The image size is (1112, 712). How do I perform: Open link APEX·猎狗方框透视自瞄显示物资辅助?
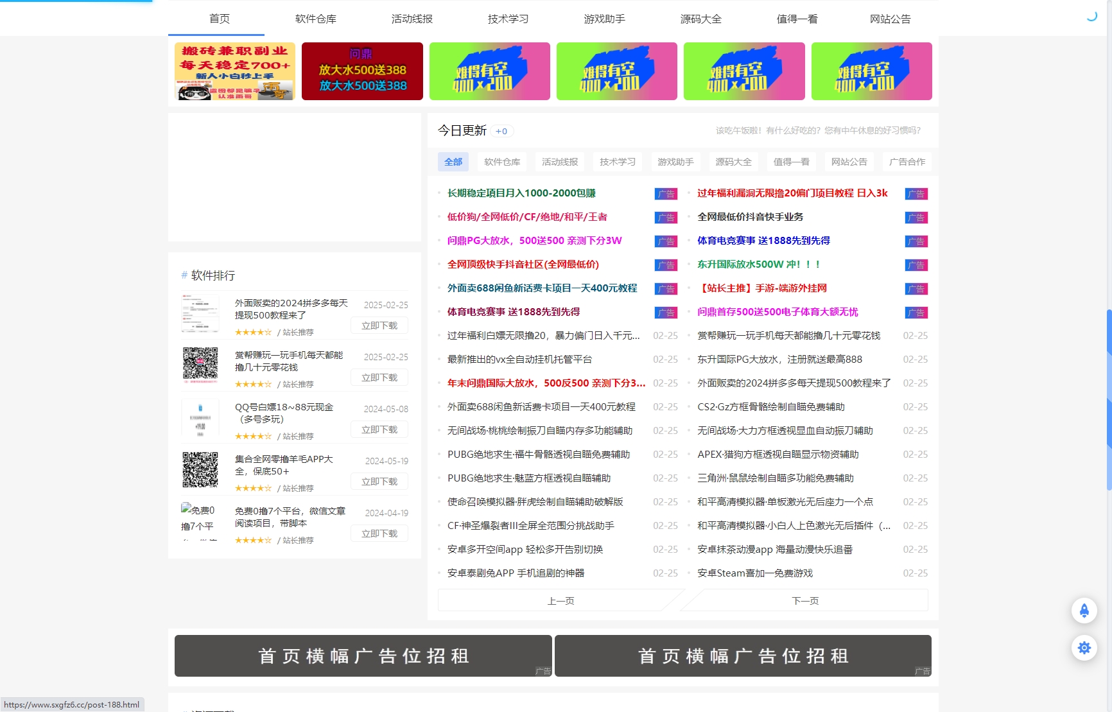coord(778,455)
